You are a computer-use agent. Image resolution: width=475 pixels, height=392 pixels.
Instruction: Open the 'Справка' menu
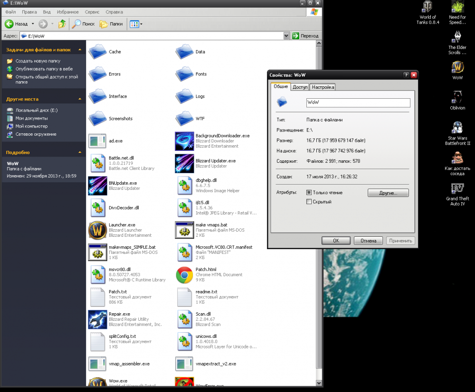click(114, 12)
